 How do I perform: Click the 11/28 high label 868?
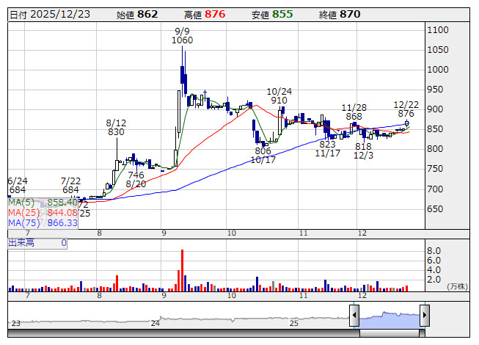click(354, 116)
